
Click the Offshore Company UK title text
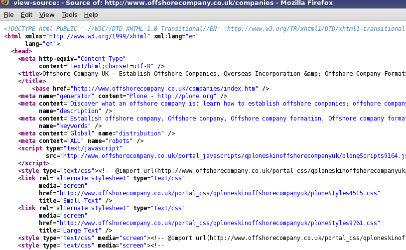point(224,74)
